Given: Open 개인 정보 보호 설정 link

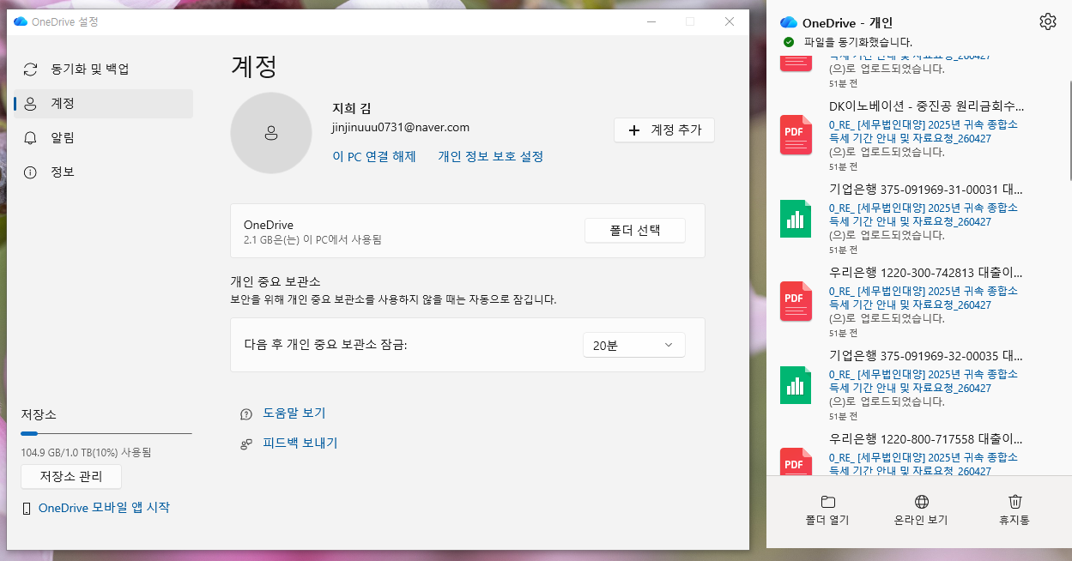Looking at the screenshot, I should click(490, 156).
